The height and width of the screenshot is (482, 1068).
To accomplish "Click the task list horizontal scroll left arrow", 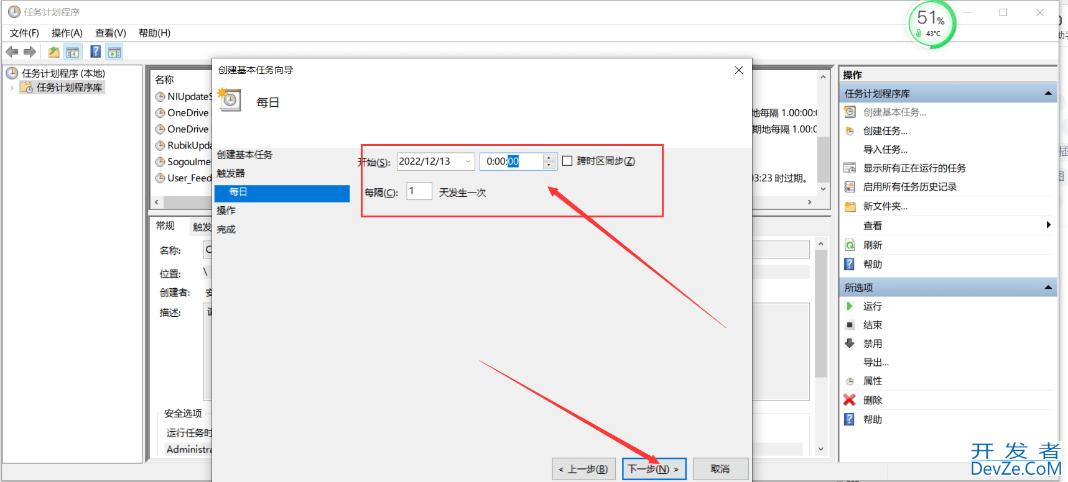I will [x=157, y=202].
